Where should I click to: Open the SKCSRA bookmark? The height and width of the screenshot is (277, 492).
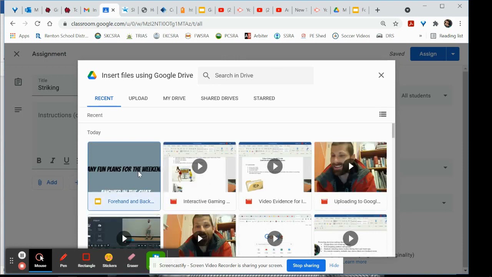click(107, 36)
